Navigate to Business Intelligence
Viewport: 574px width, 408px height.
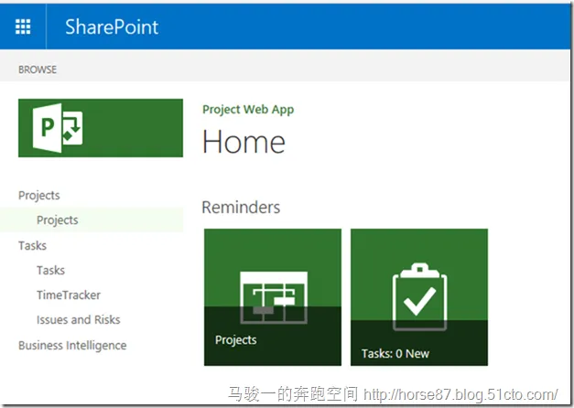tap(72, 345)
